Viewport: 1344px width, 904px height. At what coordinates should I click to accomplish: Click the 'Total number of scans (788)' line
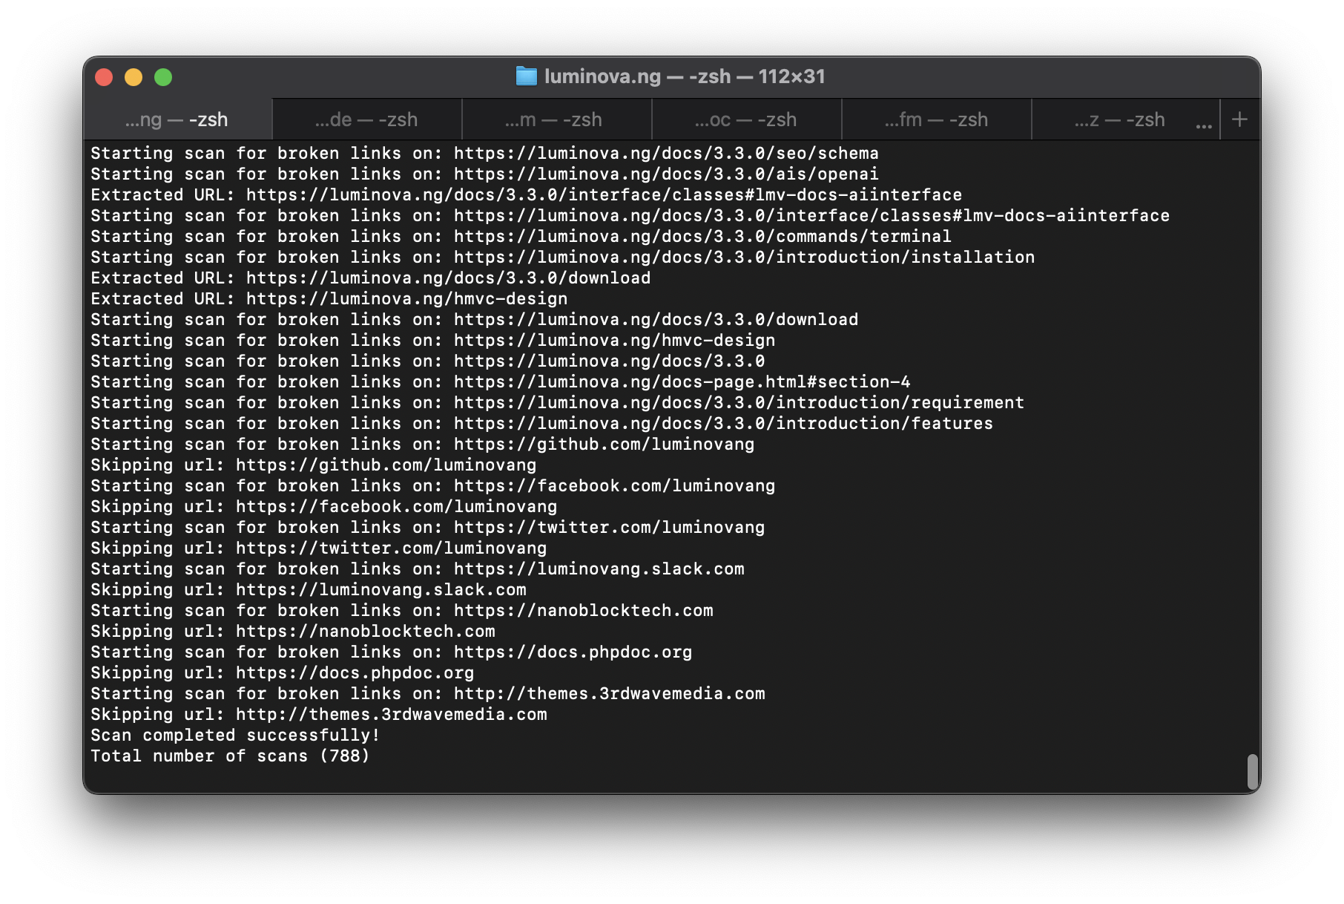pos(230,756)
